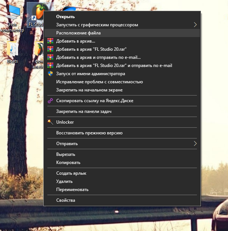
Task: Click purple link icon for Яндекс.Диск
Action: (50, 101)
